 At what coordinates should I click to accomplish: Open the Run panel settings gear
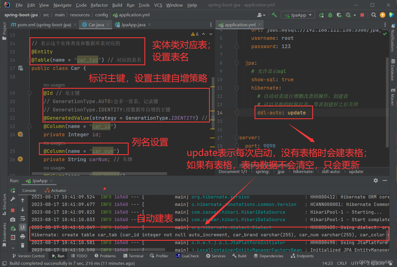point(376,180)
